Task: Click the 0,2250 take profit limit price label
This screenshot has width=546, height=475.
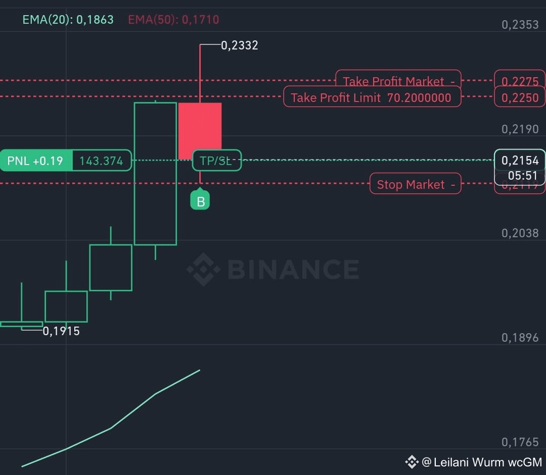Action: point(520,97)
